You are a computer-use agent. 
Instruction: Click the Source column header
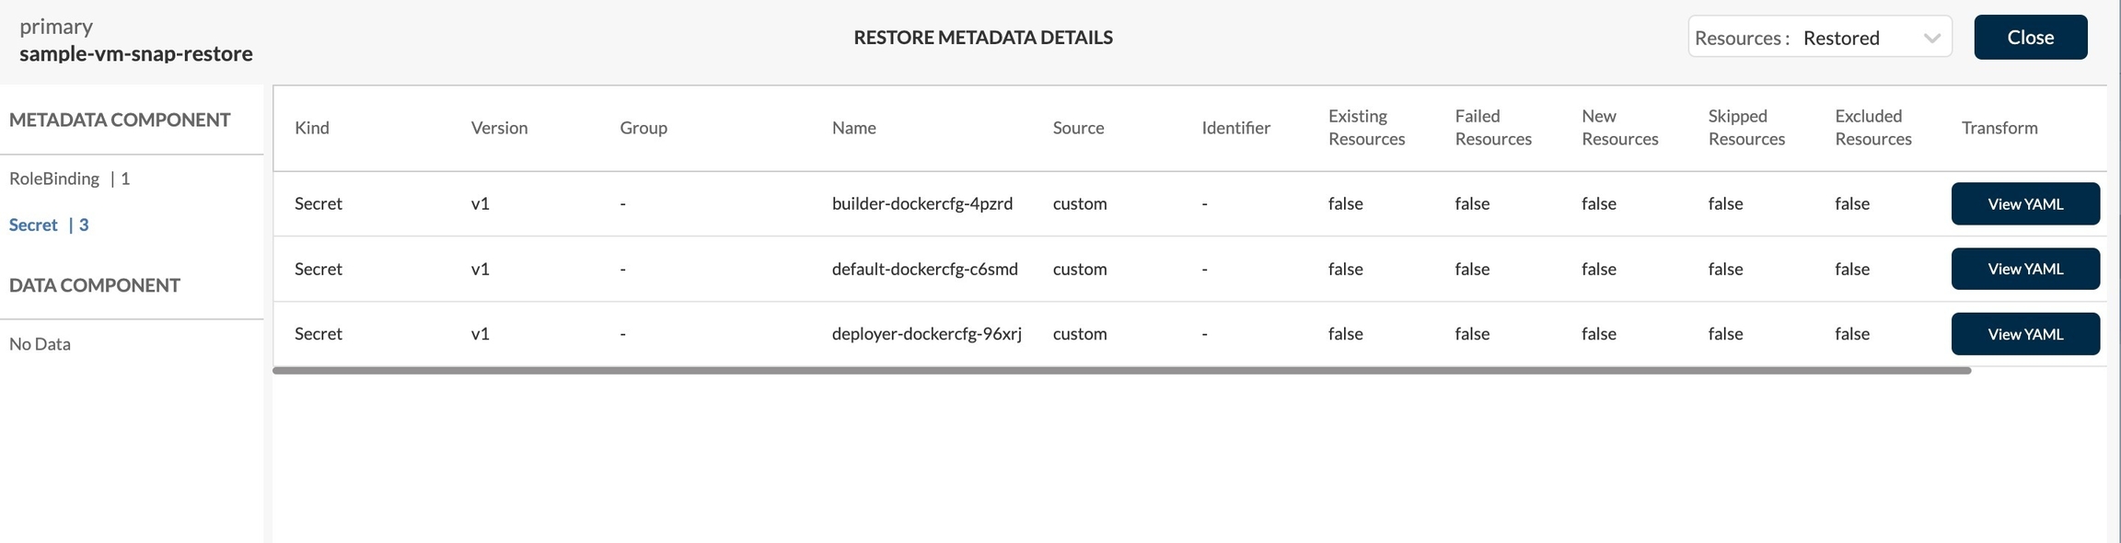point(1078,128)
